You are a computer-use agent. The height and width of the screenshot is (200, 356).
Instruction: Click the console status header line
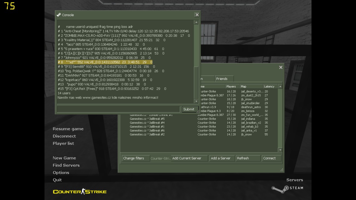[95, 27]
